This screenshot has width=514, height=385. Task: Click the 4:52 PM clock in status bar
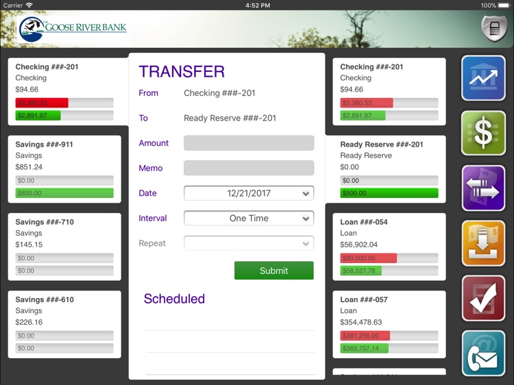point(258,5)
